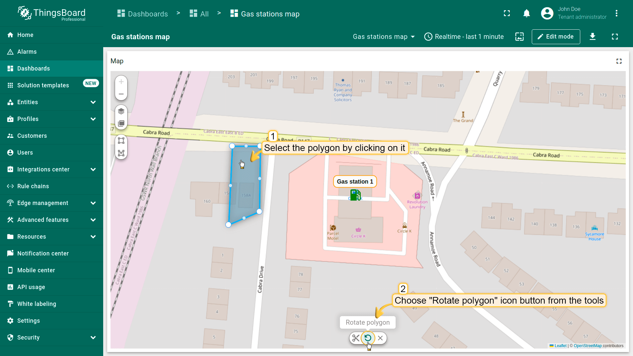This screenshot has height=356, width=633.
Task: Open the Realtime - last 1 minute time window
Action: 464,37
